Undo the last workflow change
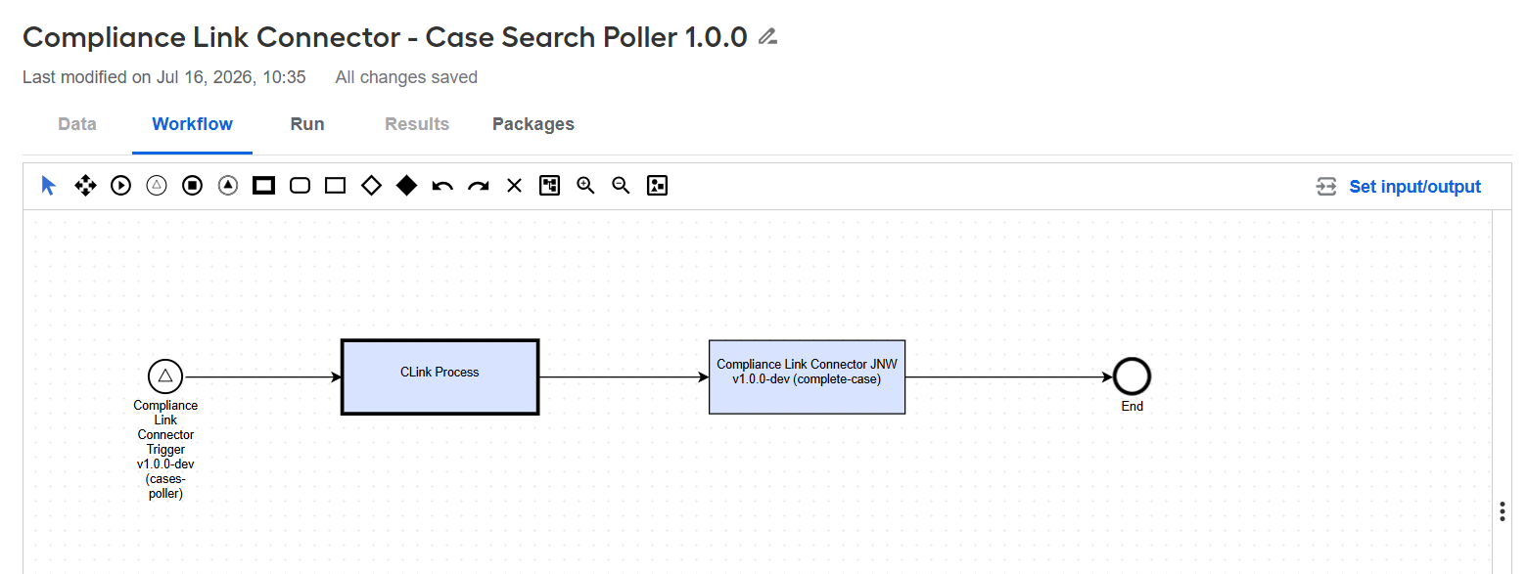This screenshot has width=1527, height=574. [442, 186]
